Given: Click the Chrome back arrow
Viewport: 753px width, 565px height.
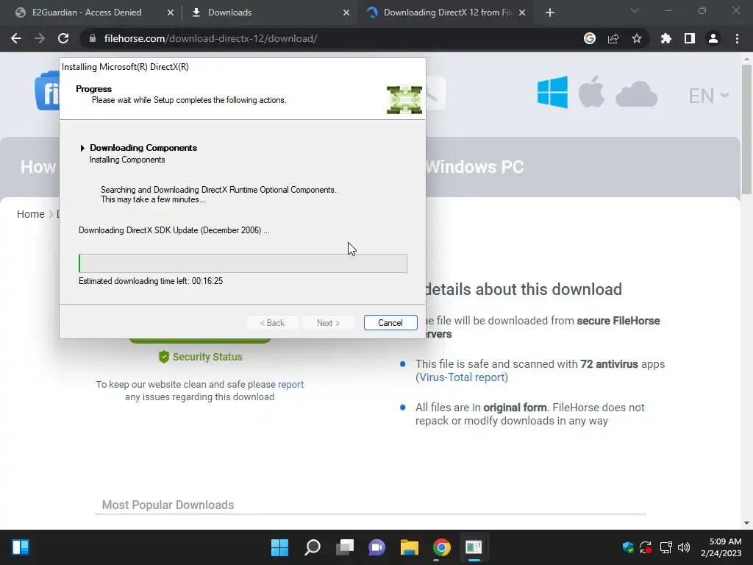Looking at the screenshot, I should (16, 38).
